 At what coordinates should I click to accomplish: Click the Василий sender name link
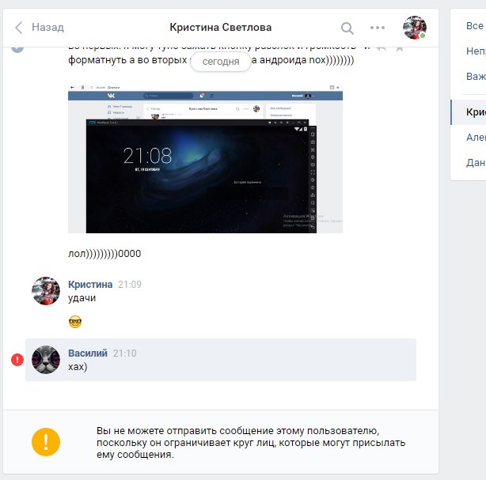click(x=88, y=353)
